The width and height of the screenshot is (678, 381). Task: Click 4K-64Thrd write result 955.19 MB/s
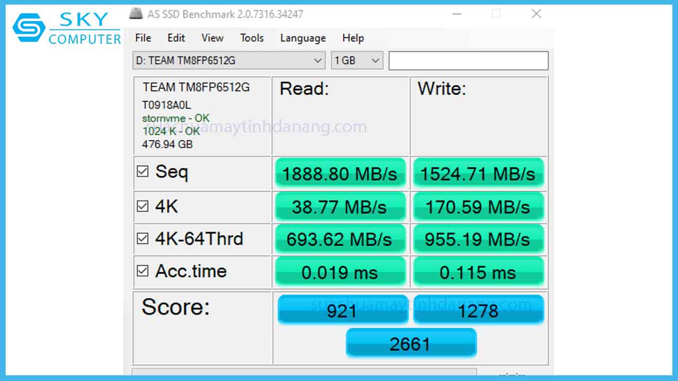click(478, 239)
